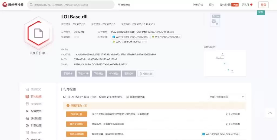Click the 系统环境探测 orange tag
Screen dimensions: 277x140
pyautogui.click(x=77, y=134)
